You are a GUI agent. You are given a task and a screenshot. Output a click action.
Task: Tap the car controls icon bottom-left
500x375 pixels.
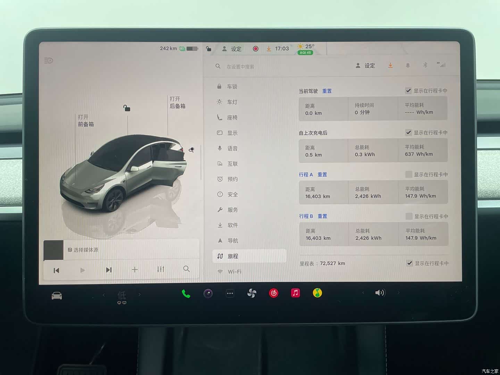click(57, 296)
